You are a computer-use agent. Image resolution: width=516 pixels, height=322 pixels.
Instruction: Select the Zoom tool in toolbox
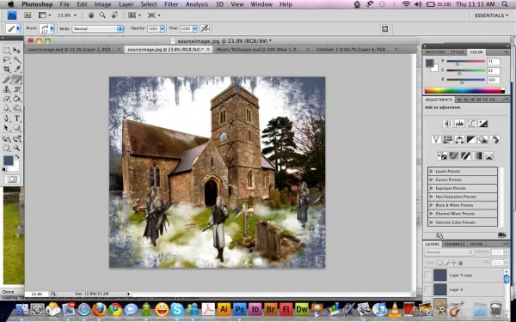pos(16,149)
